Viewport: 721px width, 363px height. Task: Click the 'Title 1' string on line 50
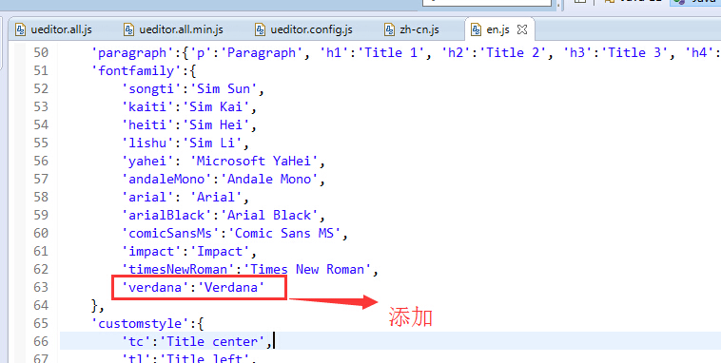(x=390, y=53)
